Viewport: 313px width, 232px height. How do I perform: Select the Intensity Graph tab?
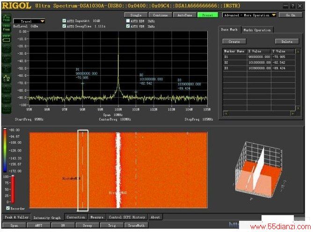[47, 217]
